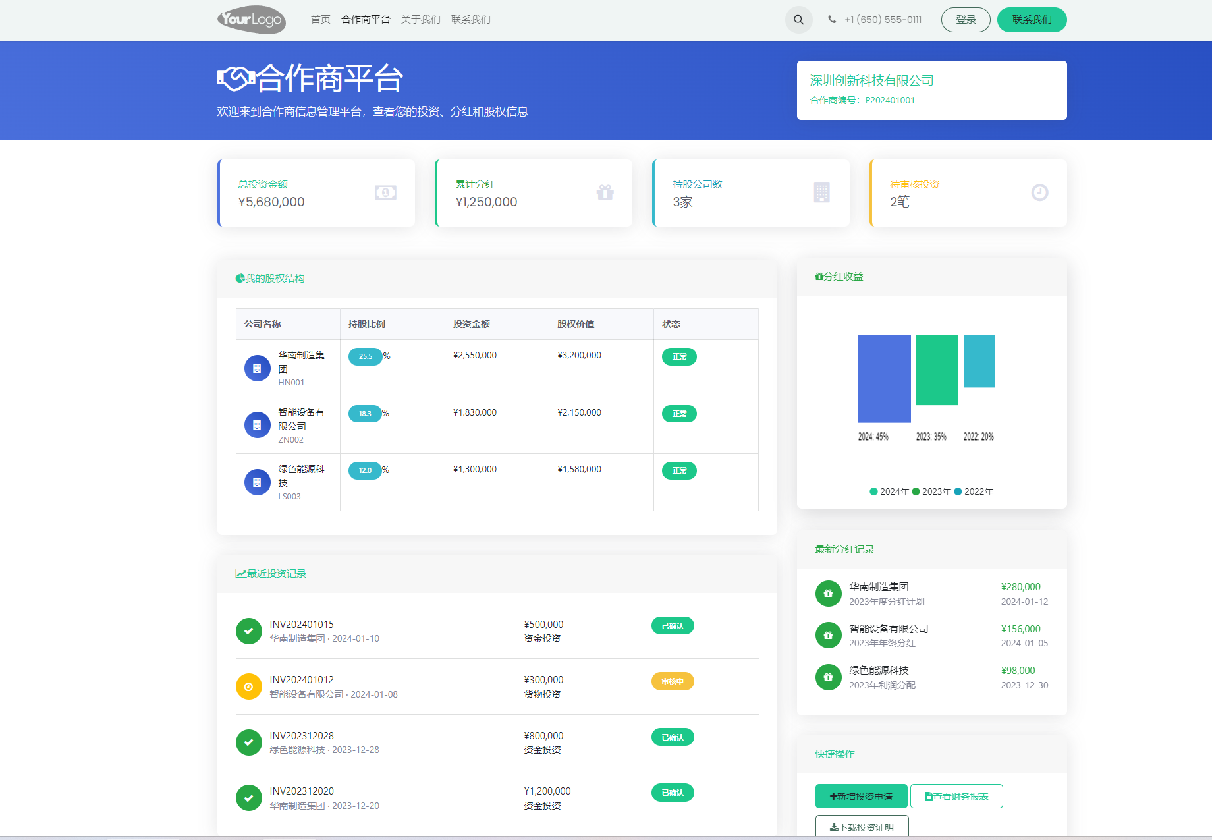Click the YourLogo site logo
This screenshot has height=840, width=1212.
pyautogui.click(x=252, y=20)
